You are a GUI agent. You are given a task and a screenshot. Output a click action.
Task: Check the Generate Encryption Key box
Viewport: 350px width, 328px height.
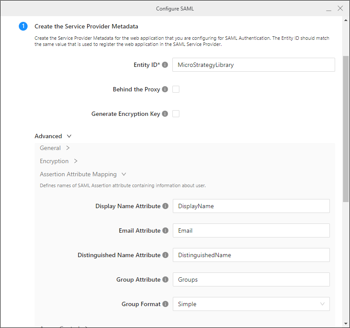[176, 114]
